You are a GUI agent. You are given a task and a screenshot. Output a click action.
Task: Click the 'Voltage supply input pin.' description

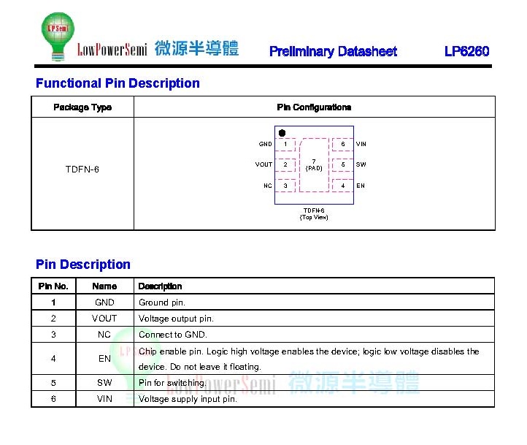188,399
